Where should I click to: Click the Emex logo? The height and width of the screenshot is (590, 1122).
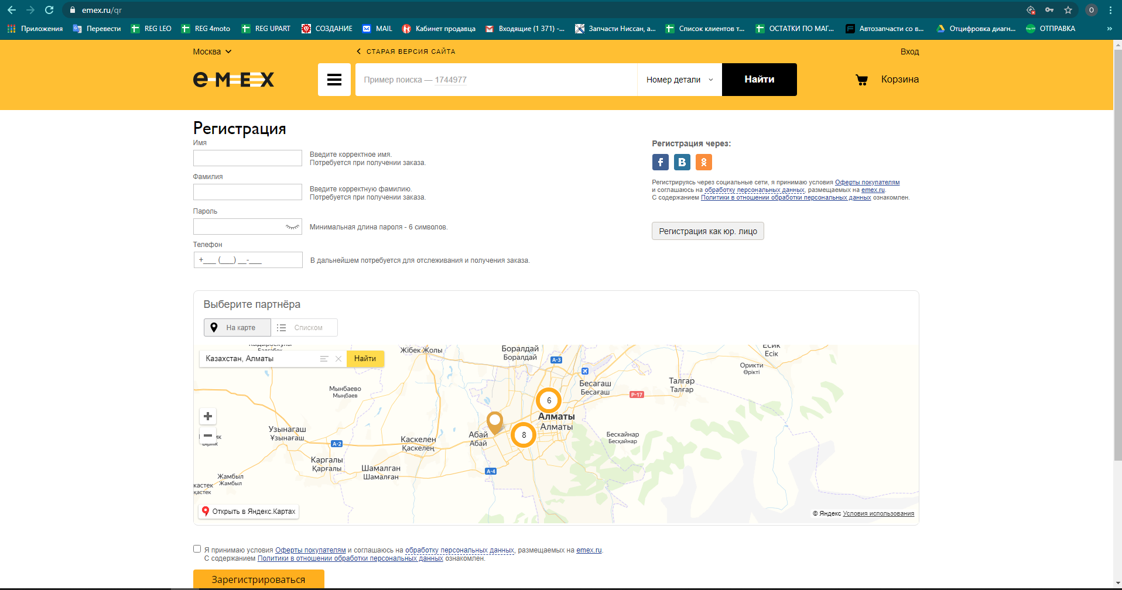pos(234,79)
